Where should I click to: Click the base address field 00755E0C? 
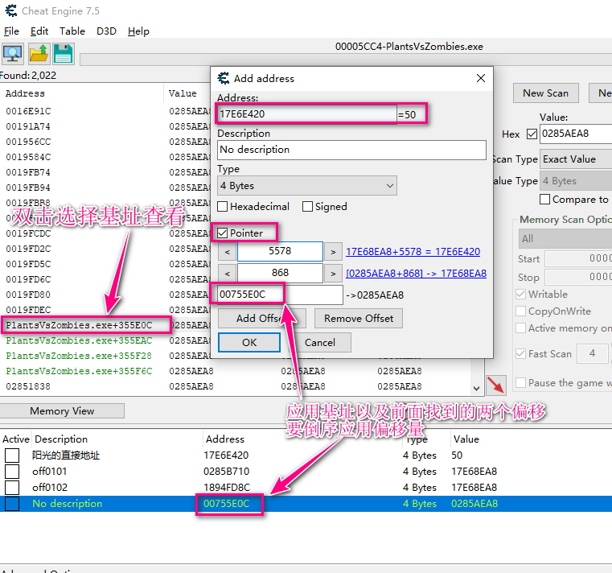click(280, 295)
